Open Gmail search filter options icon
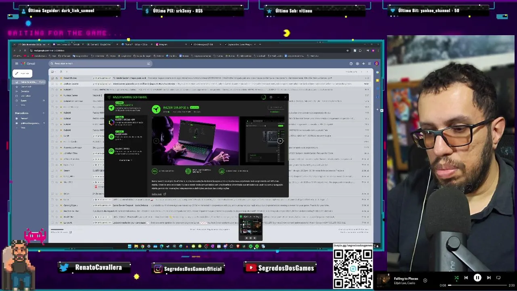 tap(149, 63)
